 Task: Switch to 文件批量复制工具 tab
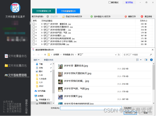tap(44, 11)
